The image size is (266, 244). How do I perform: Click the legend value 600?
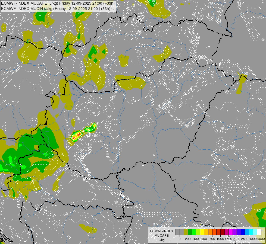[x=204, y=239]
